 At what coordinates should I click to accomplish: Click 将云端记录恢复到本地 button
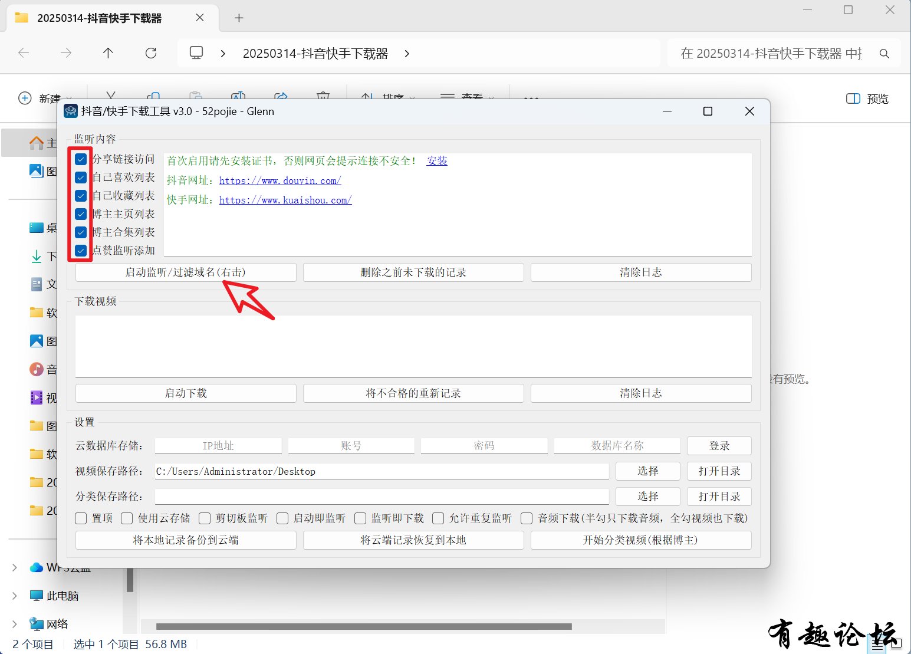(413, 540)
